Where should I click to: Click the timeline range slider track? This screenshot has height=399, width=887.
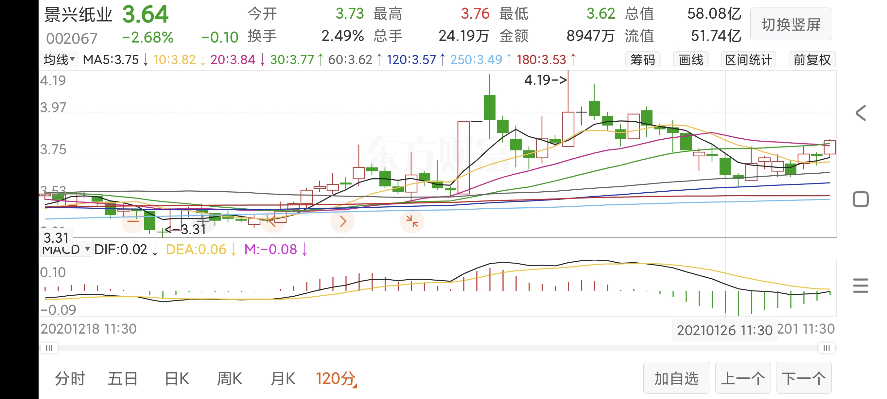(x=438, y=348)
